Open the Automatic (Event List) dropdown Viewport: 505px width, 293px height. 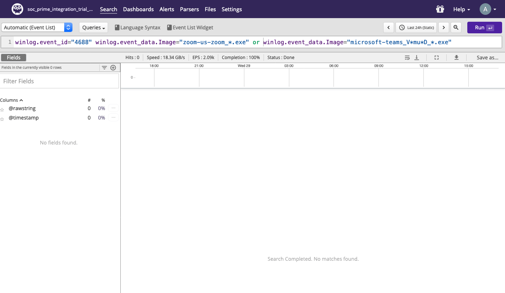[37, 28]
